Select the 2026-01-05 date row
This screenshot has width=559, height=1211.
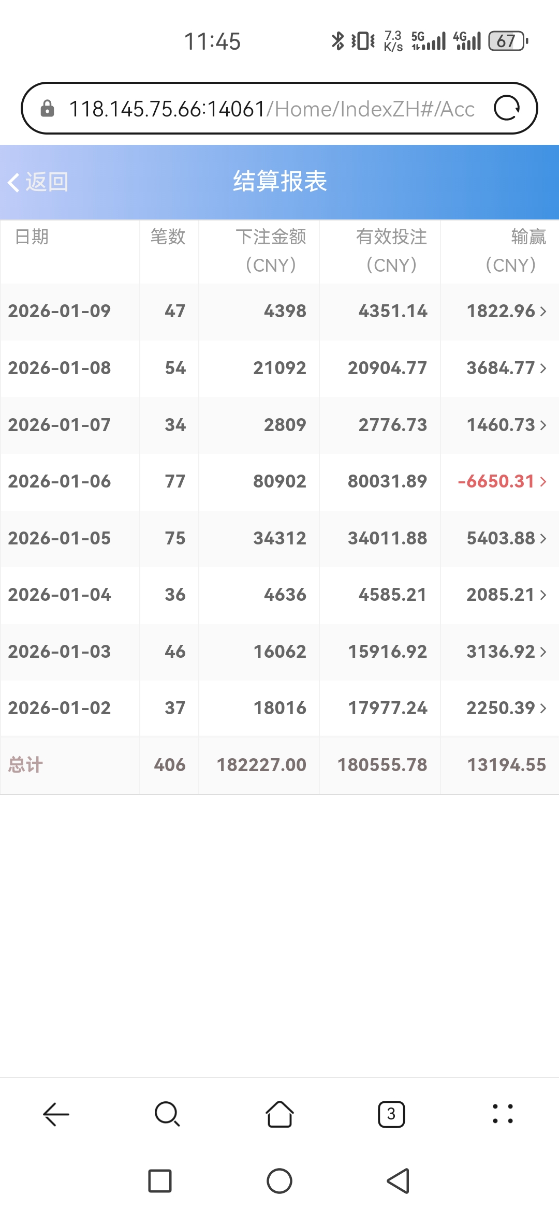point(60,539)
